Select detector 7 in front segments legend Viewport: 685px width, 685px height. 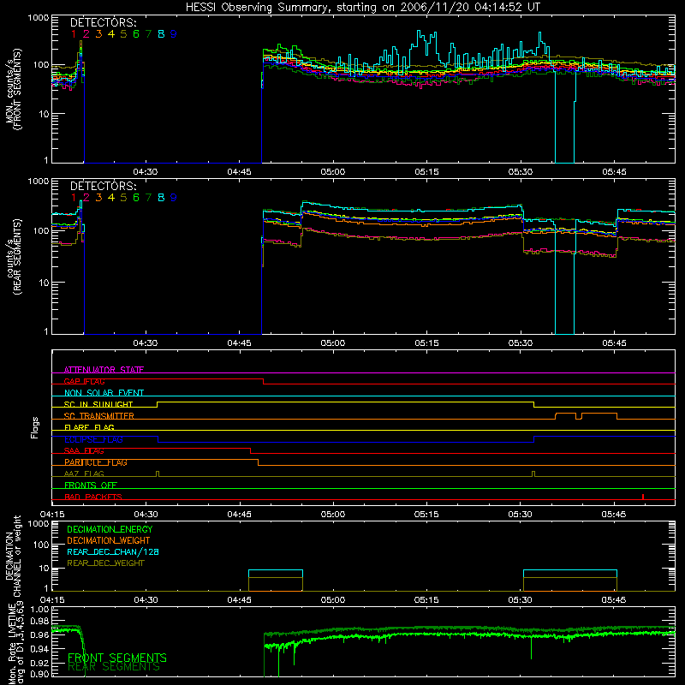tap(148, 34)
